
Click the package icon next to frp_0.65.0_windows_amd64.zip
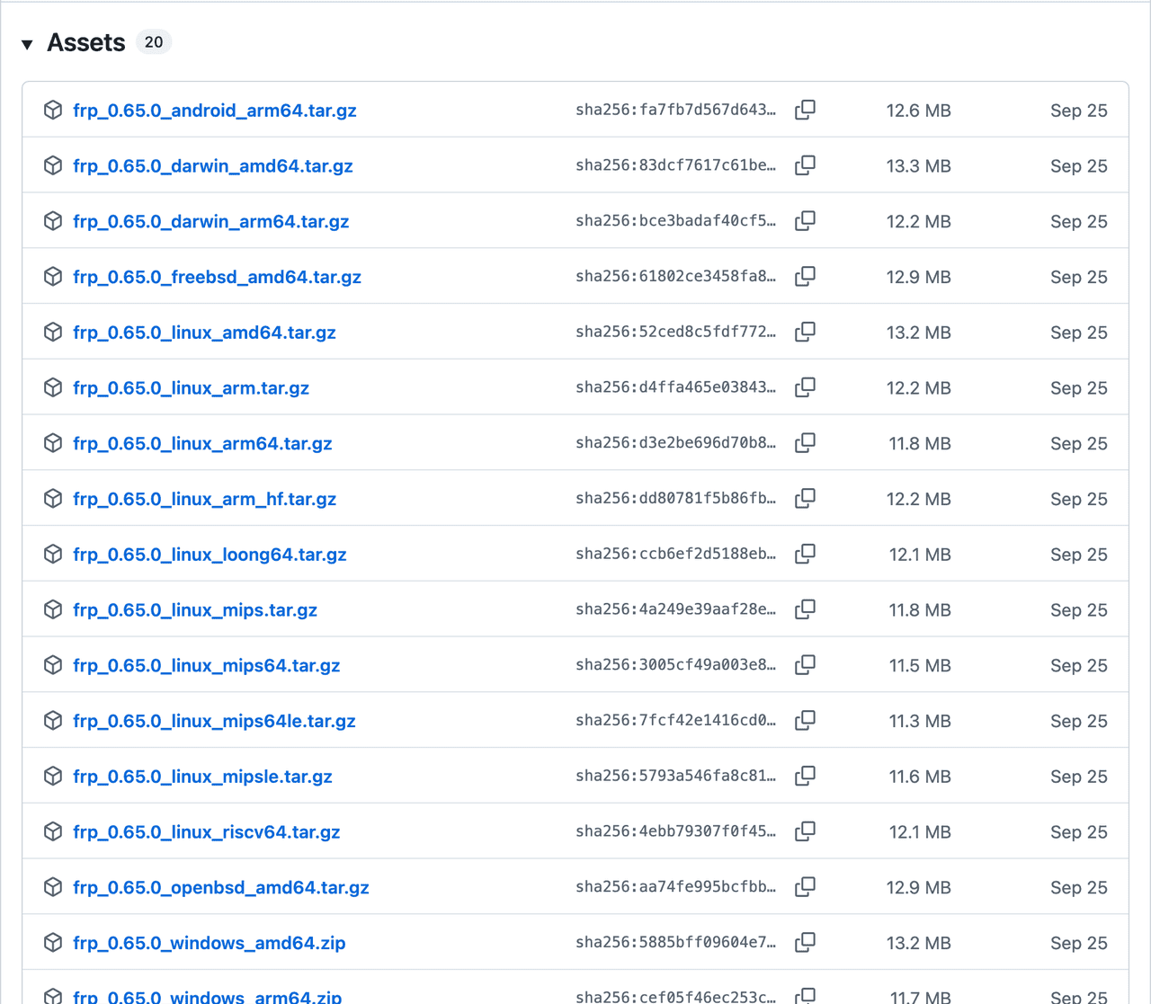coord(52,943)
